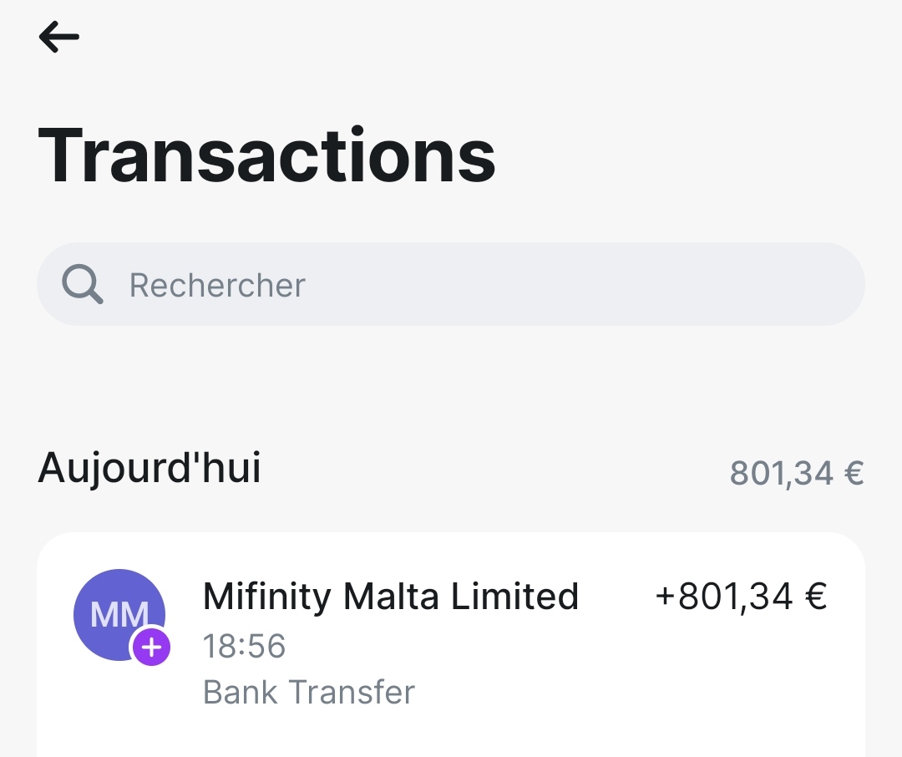
Task: Click the MM initials avatar circle
Action: point(118,613)
